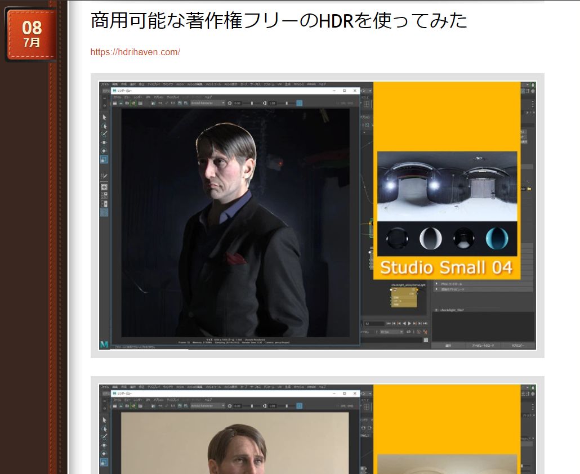The height and width of the screenshot is (474, 580).
Task: Click the Studio Small 04 HDRI preview panorama
Action: (447, 186)
